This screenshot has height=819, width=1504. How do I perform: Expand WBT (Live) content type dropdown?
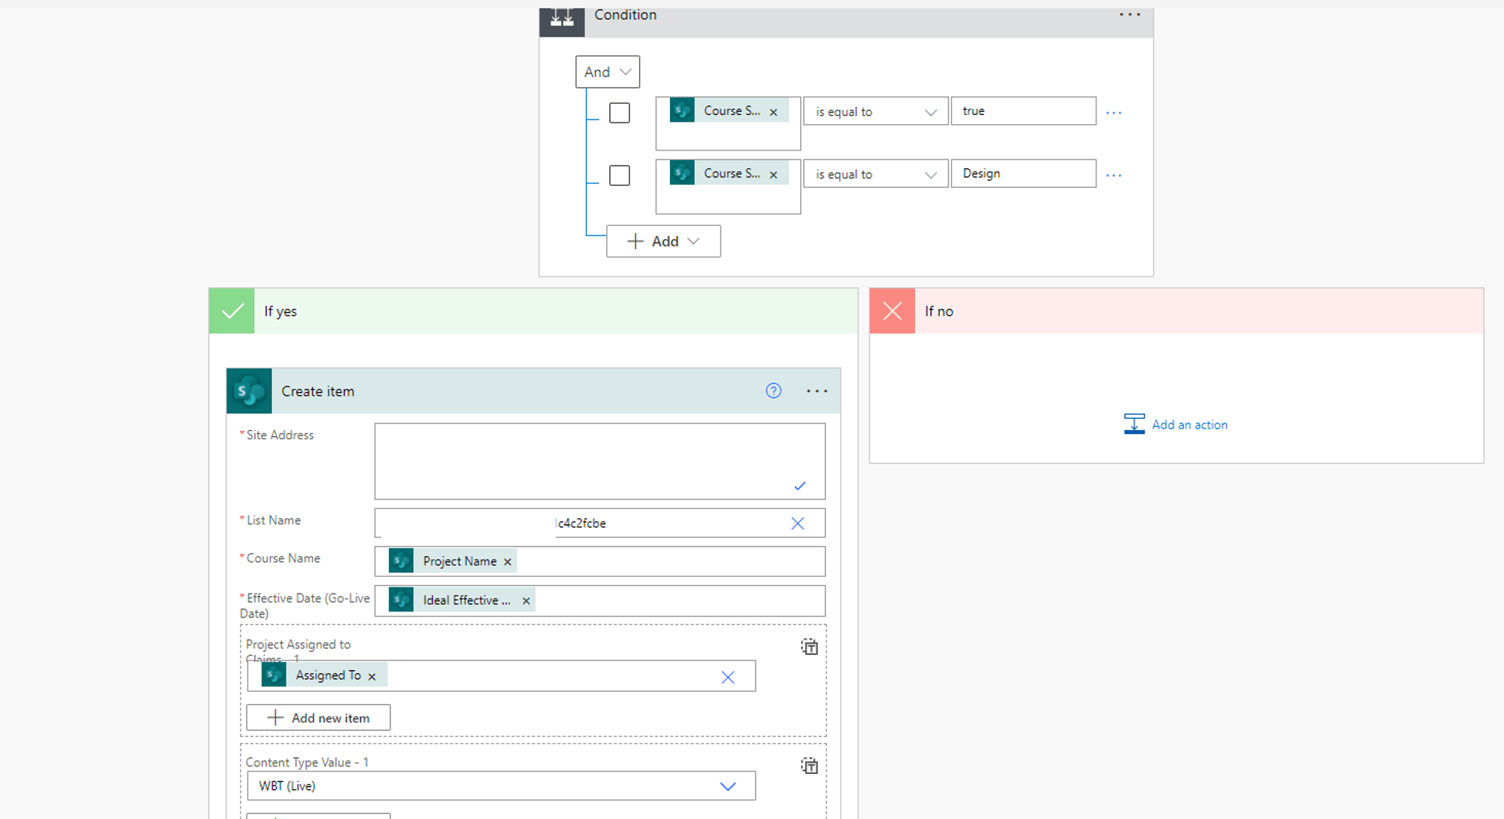727,786
